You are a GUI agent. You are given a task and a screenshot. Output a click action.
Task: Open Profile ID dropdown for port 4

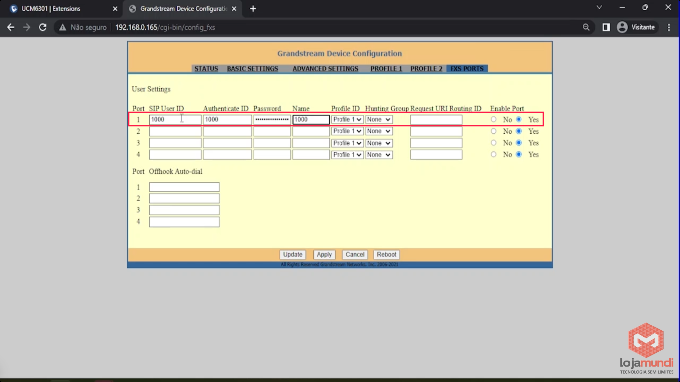[x=347, y=155]
